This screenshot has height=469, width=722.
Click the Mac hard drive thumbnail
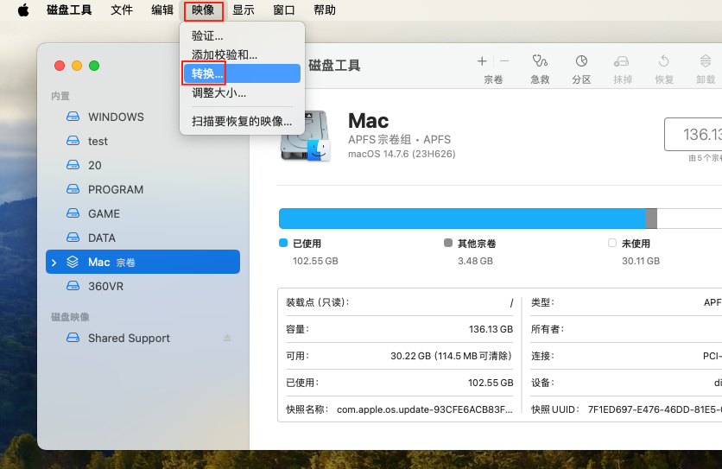pos(305,135)
